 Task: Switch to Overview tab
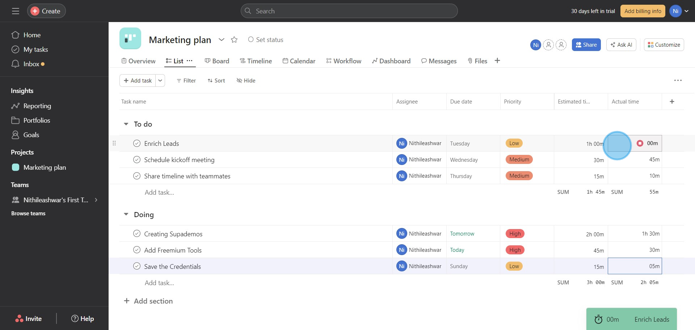pyautogui.click(x=138, y=61)
